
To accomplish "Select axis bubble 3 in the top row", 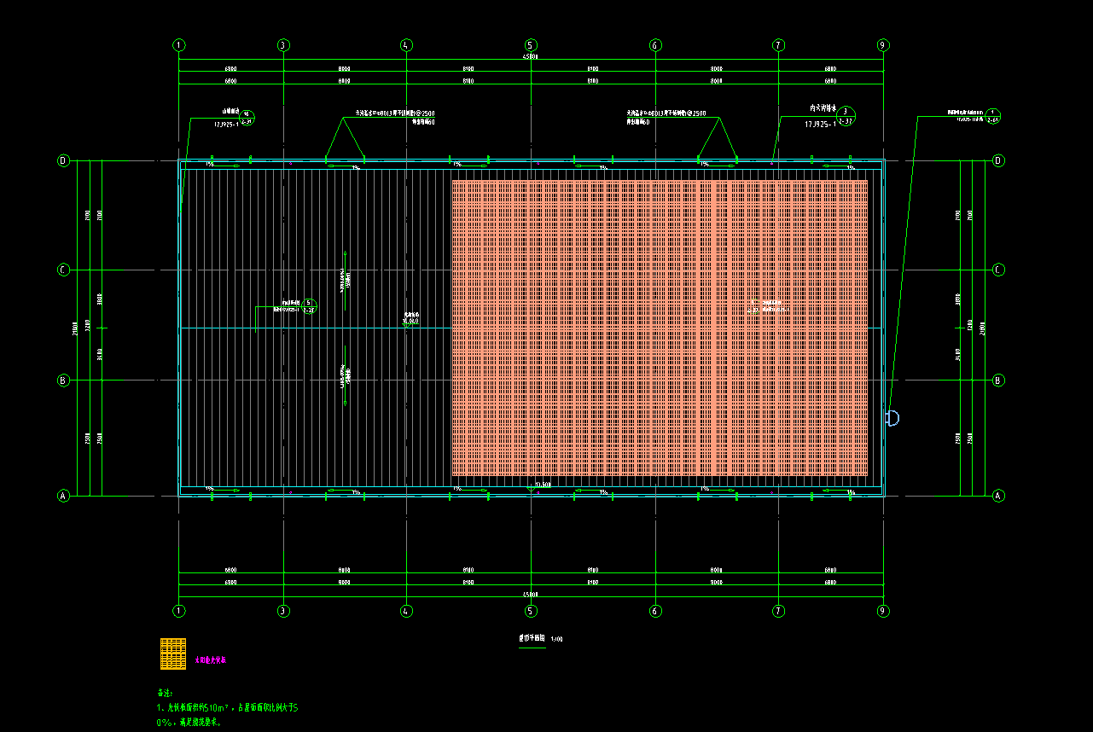I will click(284, 45).
